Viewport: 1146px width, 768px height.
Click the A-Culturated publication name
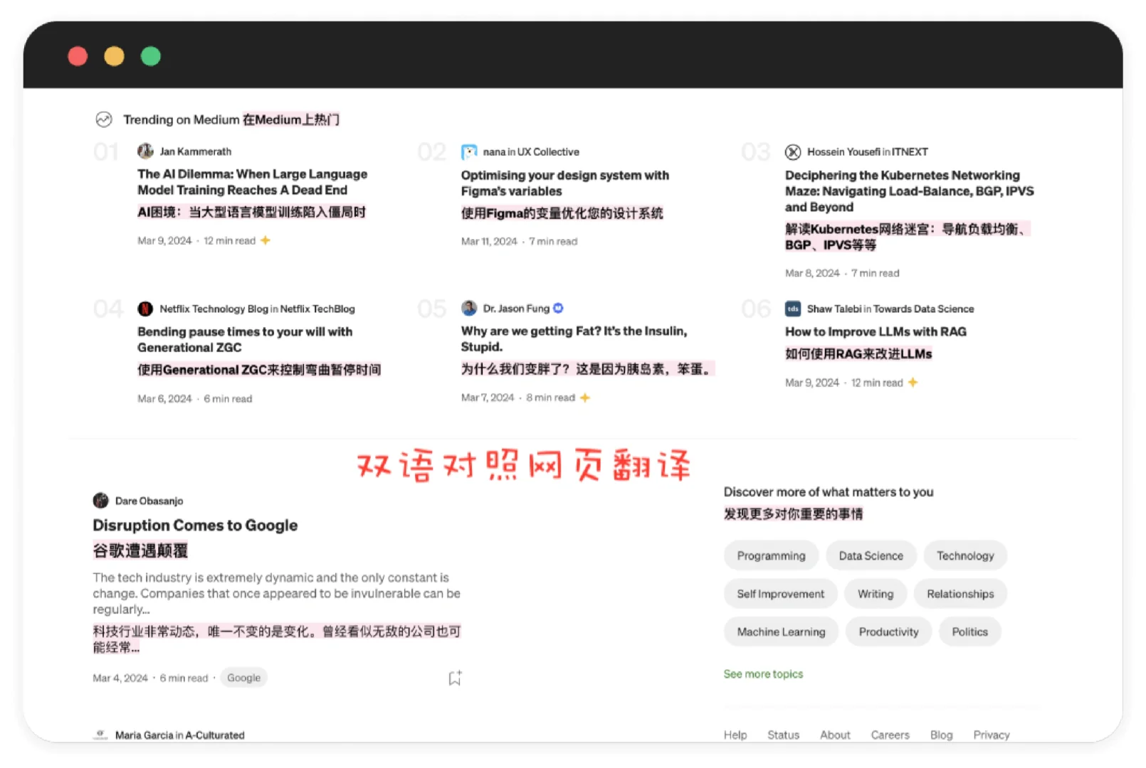coord(215,735)
